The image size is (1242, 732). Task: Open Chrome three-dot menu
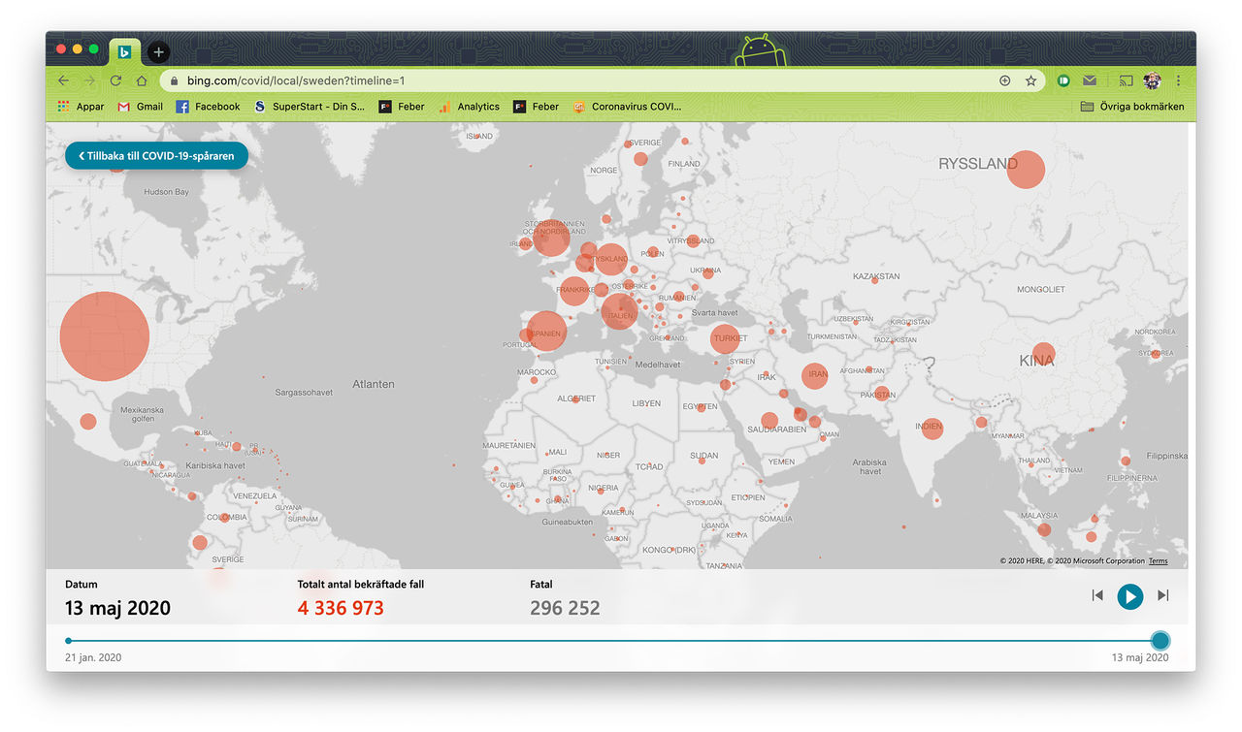pos(1179,81)
